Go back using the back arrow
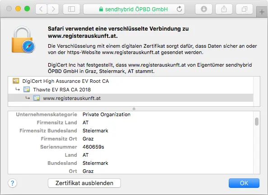This screenshot has width=268, height=195. coord(41,9)
